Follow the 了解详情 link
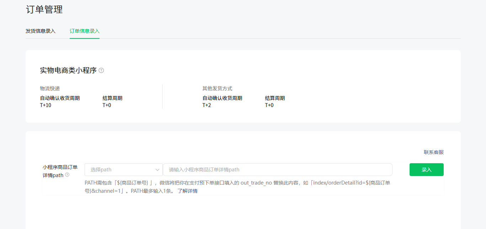Image resolution: width=486 pixels, height=229 pixels. tap(187, 191)
